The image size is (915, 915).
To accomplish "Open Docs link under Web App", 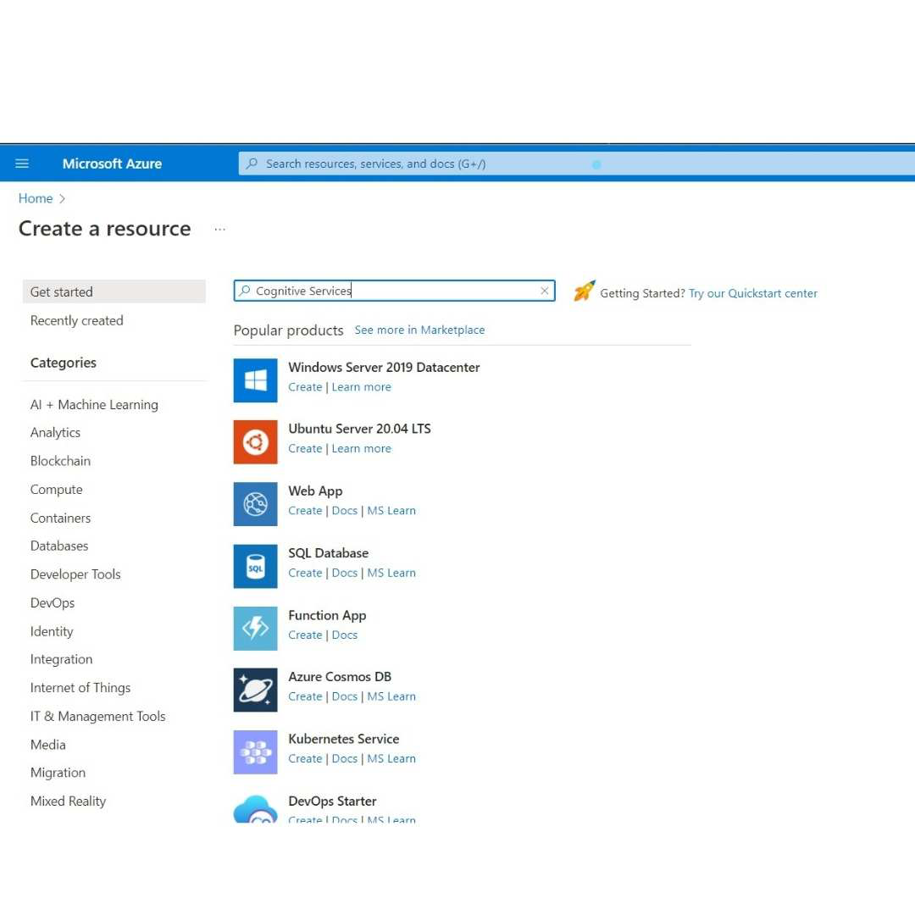I will click(344, 511).
